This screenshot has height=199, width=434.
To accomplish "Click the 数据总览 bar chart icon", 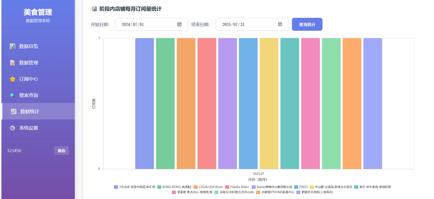I will coord(12,47).
